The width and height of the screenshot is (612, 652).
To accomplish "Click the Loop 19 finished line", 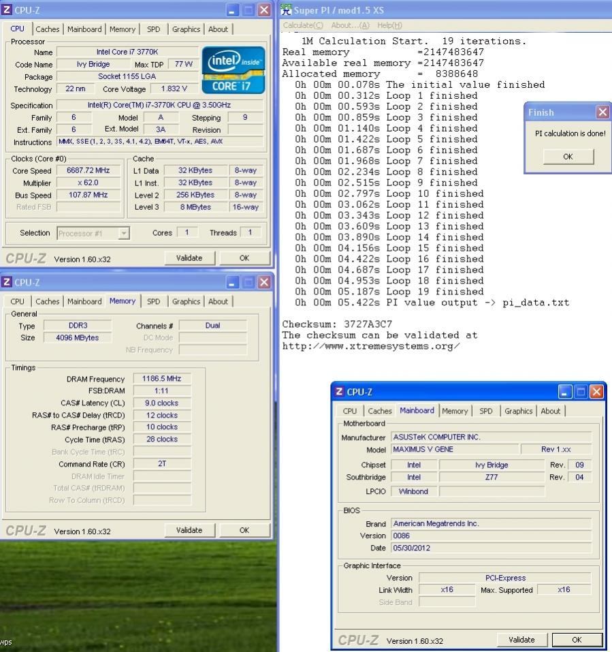I will 389,292.
